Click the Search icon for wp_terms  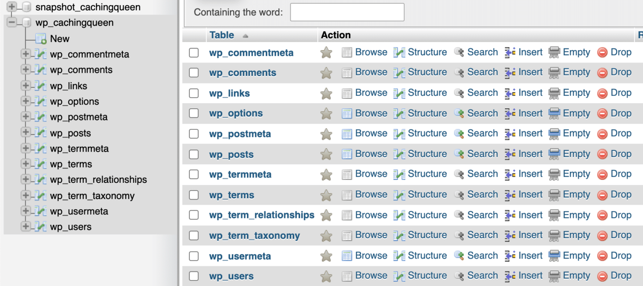pos(459,194)
